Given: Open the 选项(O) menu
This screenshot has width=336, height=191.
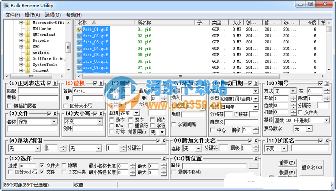Looking at the screenshot, I should [x=53, y=15].
